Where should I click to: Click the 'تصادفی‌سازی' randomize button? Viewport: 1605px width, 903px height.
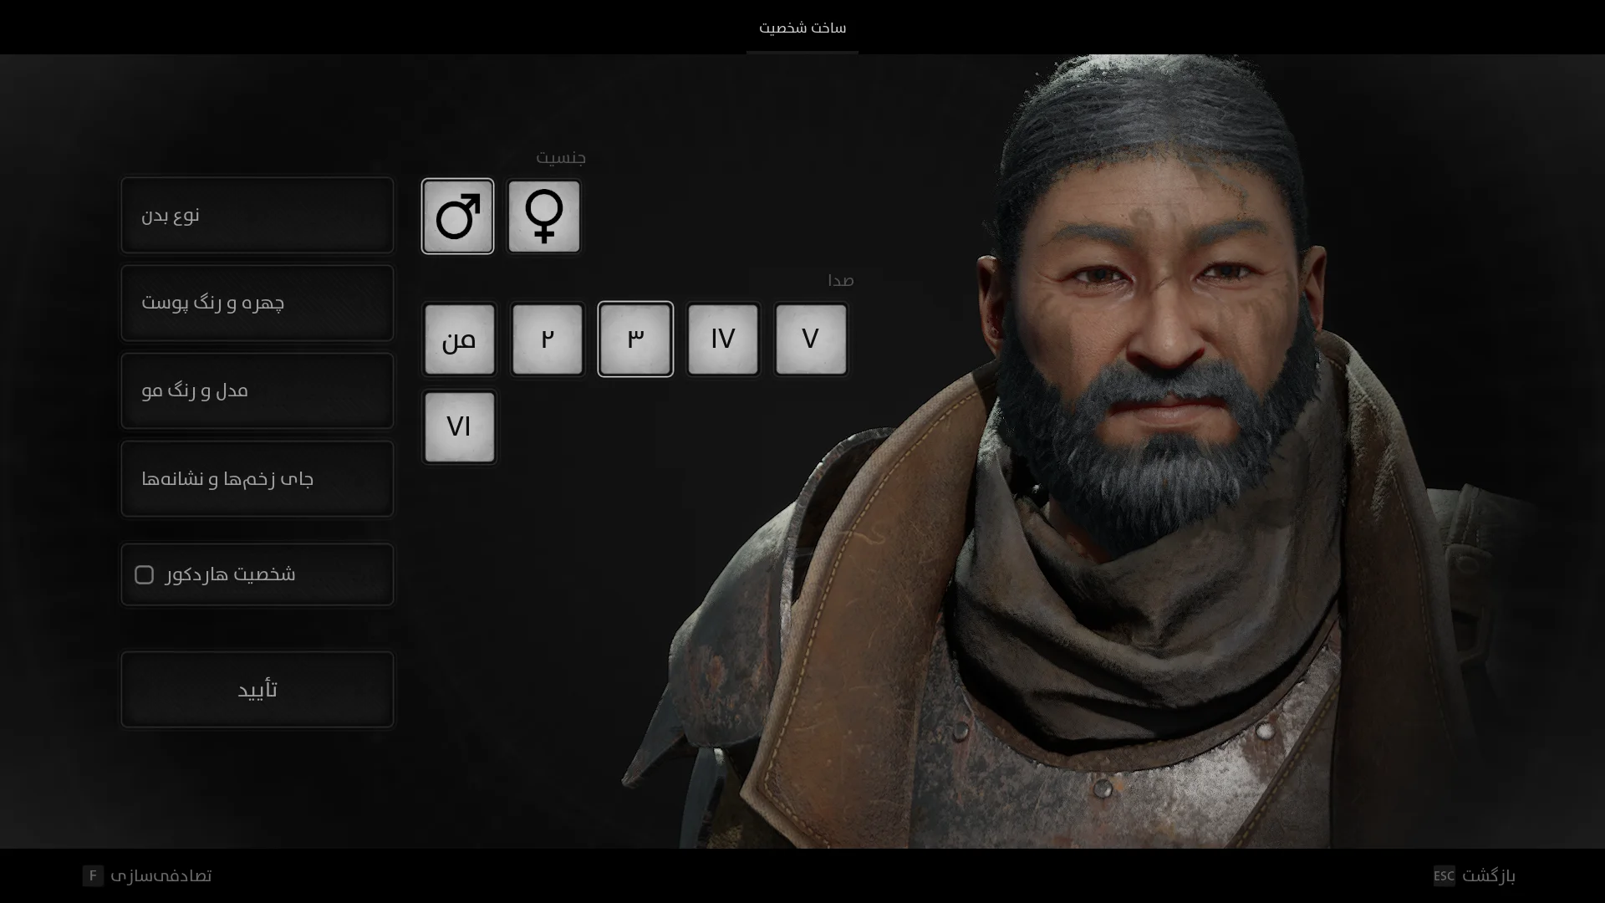161,875
